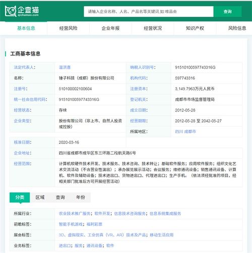Open the 基本信息 tab
This screenshot has width=252, height=253.
pos(26,28)
